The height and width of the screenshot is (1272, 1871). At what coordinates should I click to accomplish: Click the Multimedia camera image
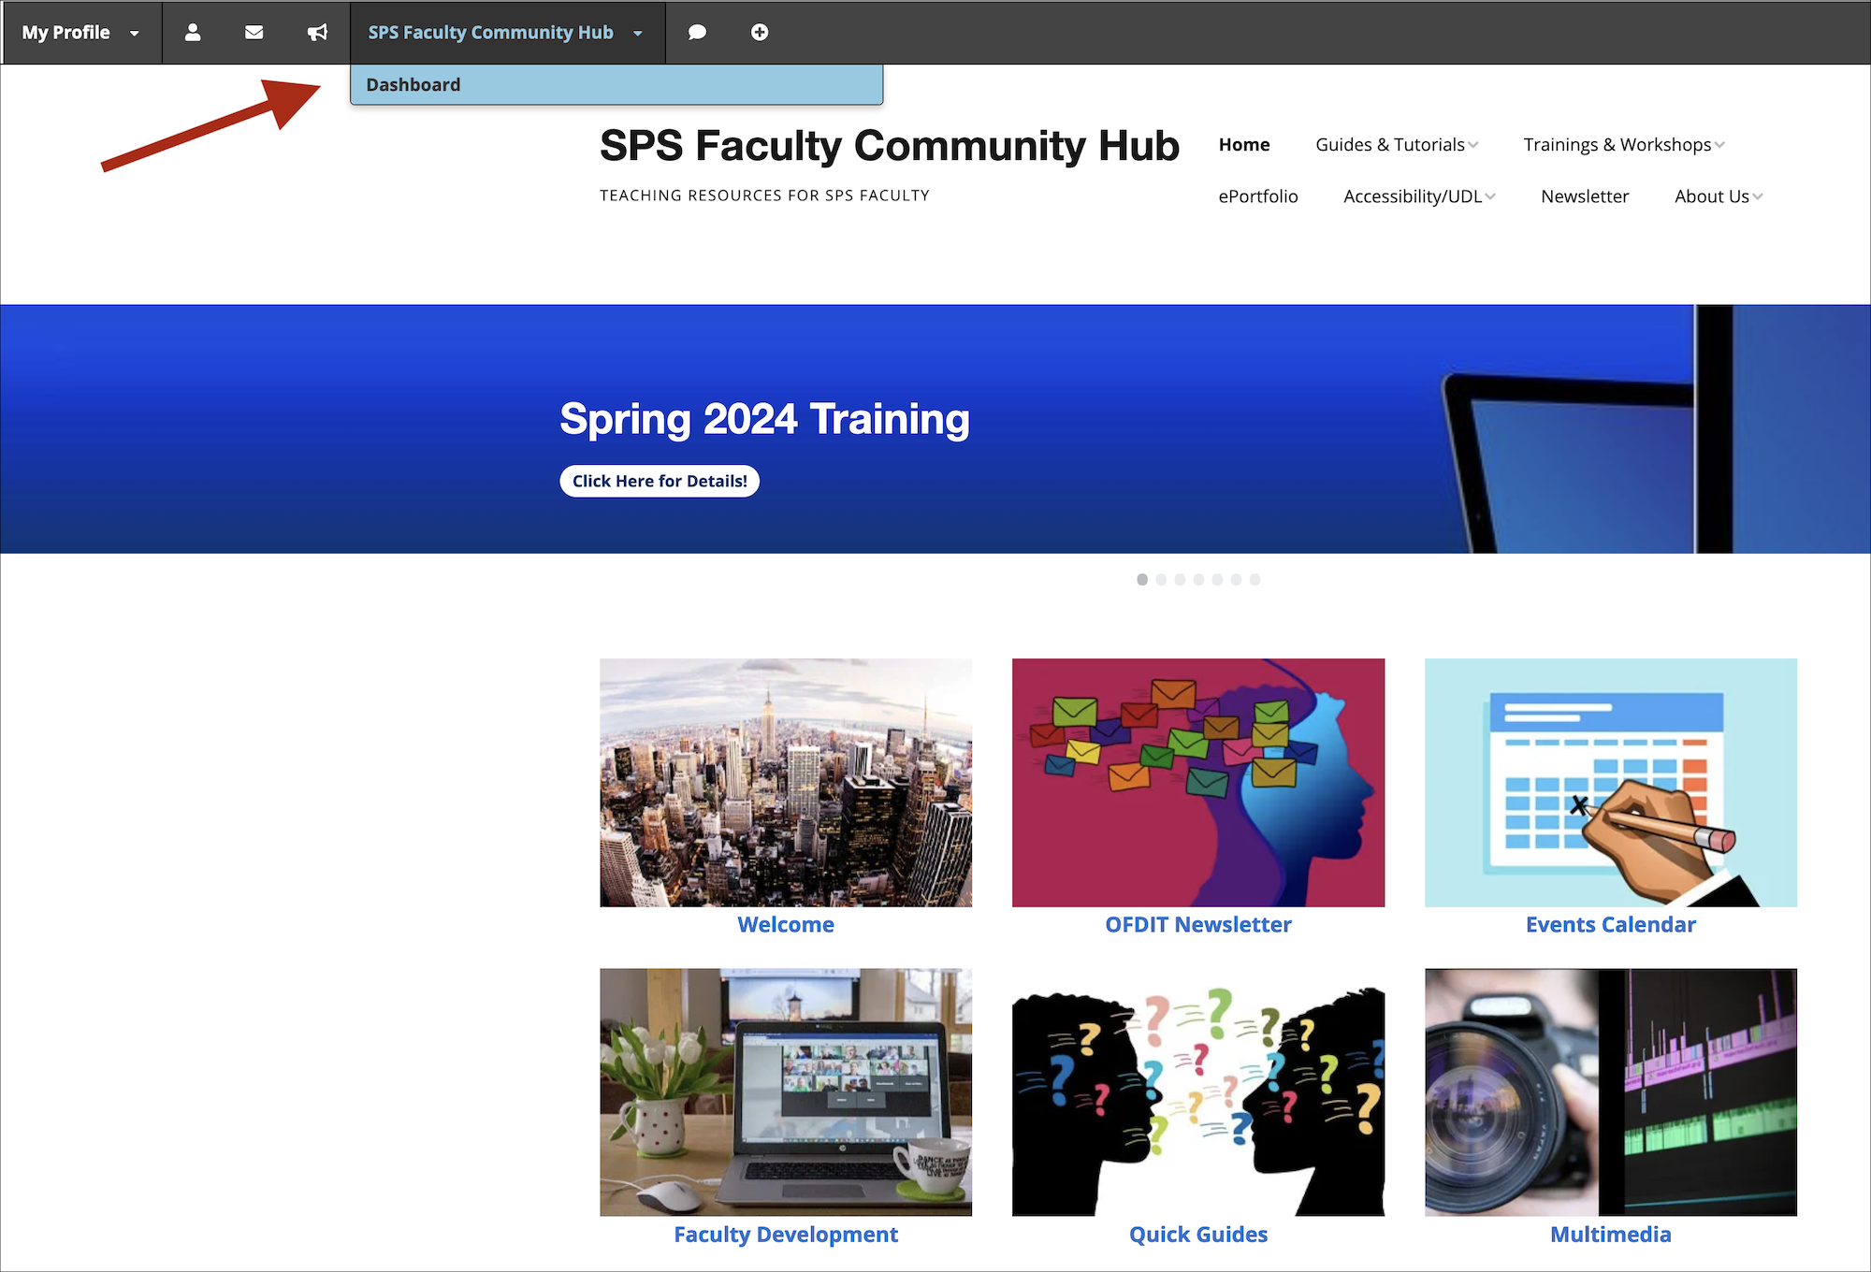pos(1610,1091)
